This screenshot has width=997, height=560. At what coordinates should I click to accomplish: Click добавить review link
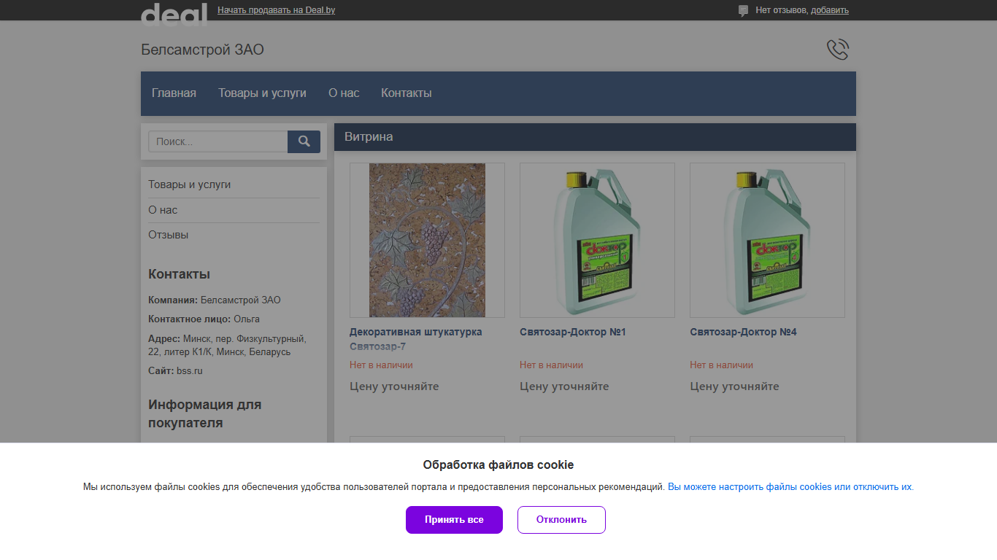pyautogui.click(x=830, y=10)
